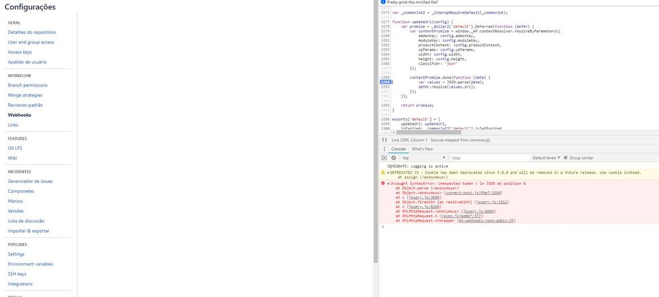Click the blue info icon by Pretty-print
The height and width of the screenshot is (297, 659).
[x=383, y=2]
